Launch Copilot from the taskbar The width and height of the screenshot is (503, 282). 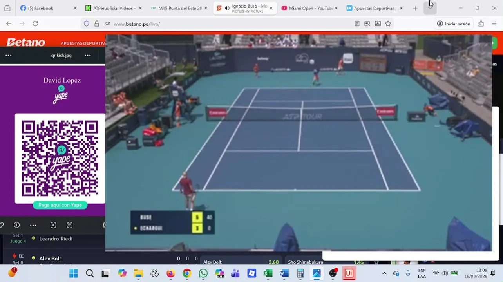click(x=122, y=273)
